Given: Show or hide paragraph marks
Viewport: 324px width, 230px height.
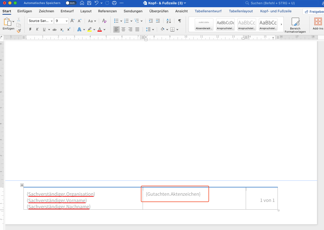Looking at the screenshot, I should pyautogui.click(x=180, y=21).
